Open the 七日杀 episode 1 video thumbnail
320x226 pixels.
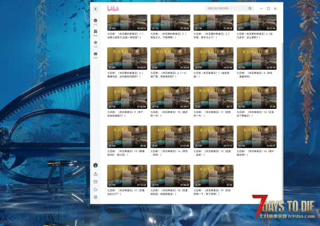pos(127,22)
